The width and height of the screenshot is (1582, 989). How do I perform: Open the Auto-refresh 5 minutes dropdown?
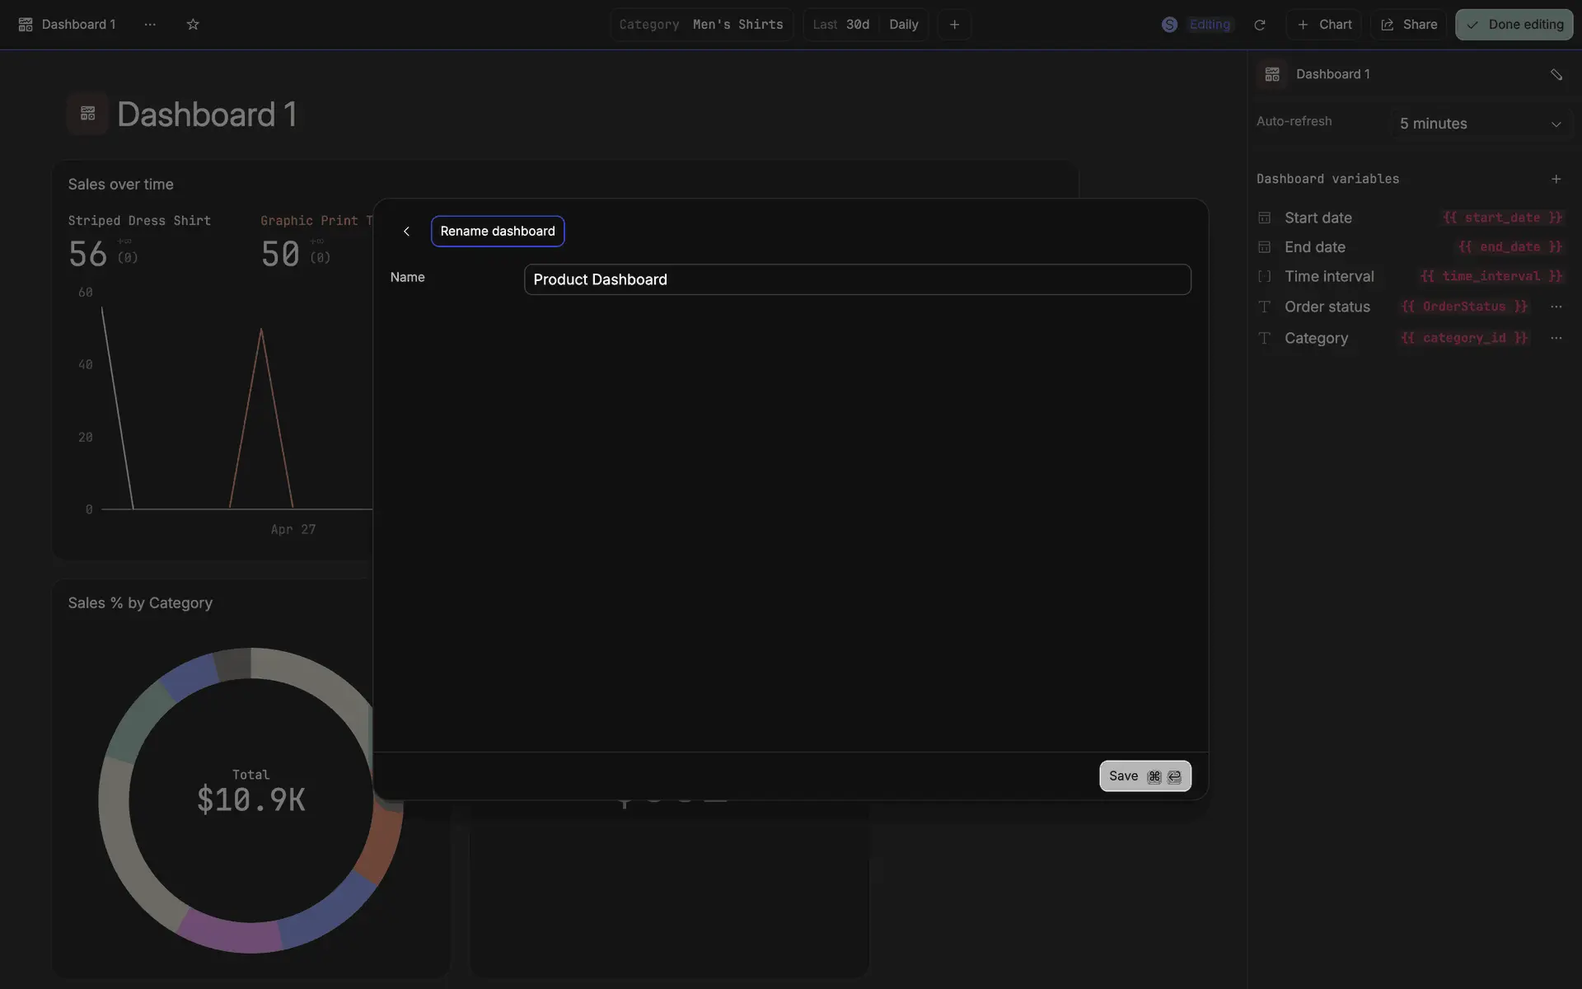click(x=1480, y=124)
